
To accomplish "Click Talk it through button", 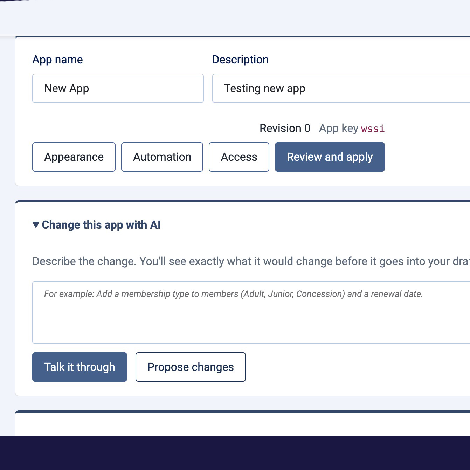I will pyautogui.click(x=80, y=367).
